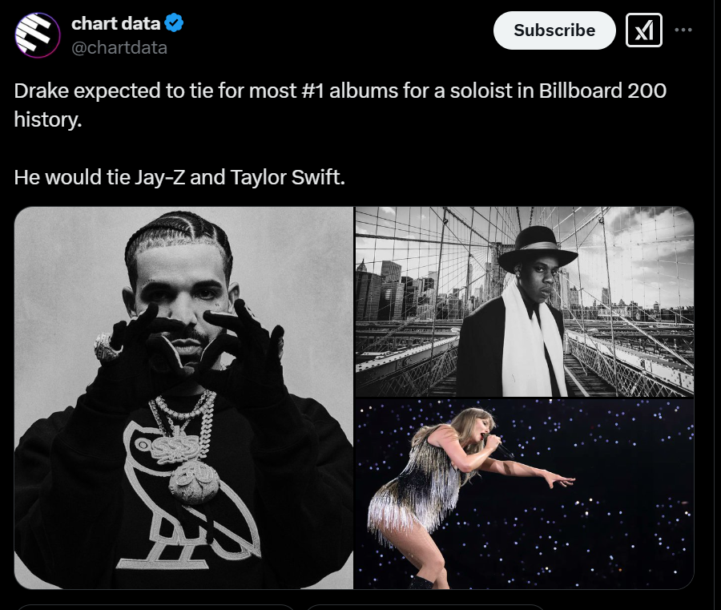721x610 pixels.
Task: Open Grok actions with the slash icon
Action: point(643,30)
